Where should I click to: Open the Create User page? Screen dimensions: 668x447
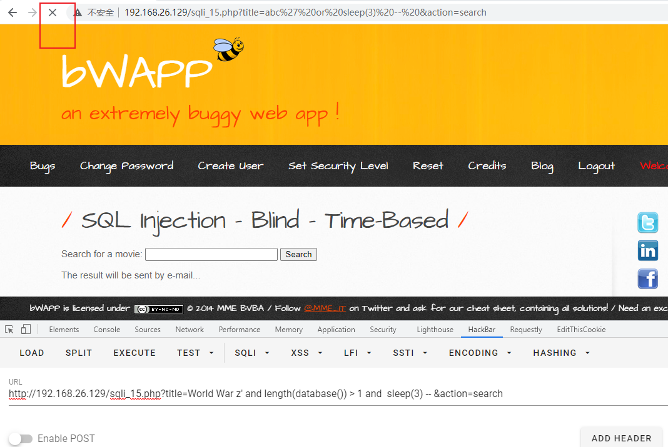[230, 166]
